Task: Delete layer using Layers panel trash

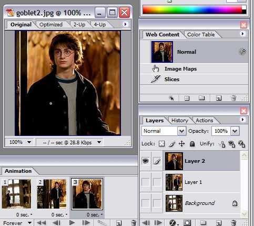Action: 233,223
